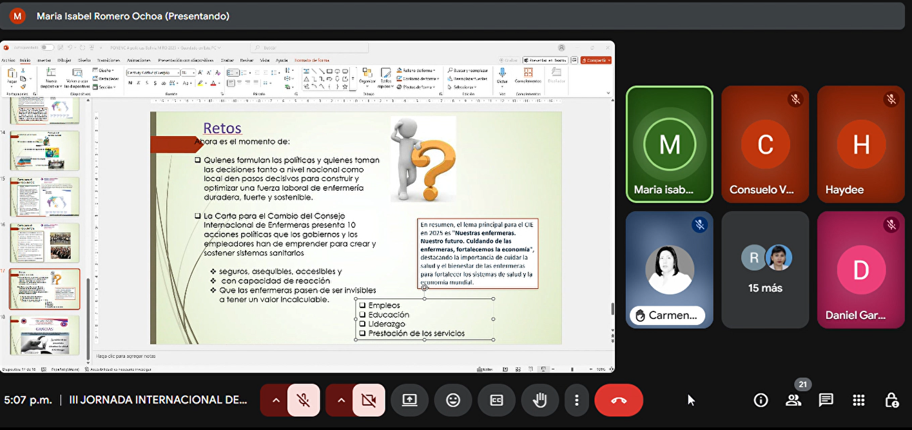Click the Compartir button in PowerPoint
The width and height of the screenshot is (912, 430).
pyautogui.click(x=596, y=60)
